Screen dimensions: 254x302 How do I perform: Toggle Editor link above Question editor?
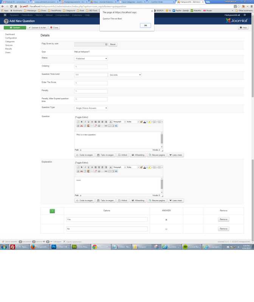click(x=82, y=117)
